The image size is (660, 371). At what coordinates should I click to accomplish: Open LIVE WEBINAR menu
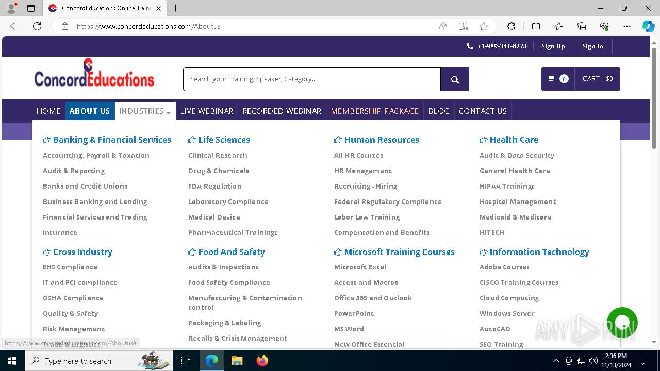click(207, 111)
